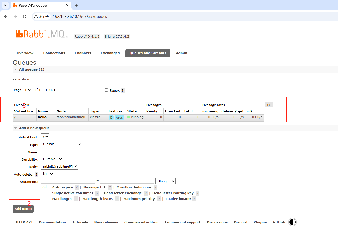The image size is (338, 243).
Task: Open help for Dead letter routing key
Action: [198, 193]
